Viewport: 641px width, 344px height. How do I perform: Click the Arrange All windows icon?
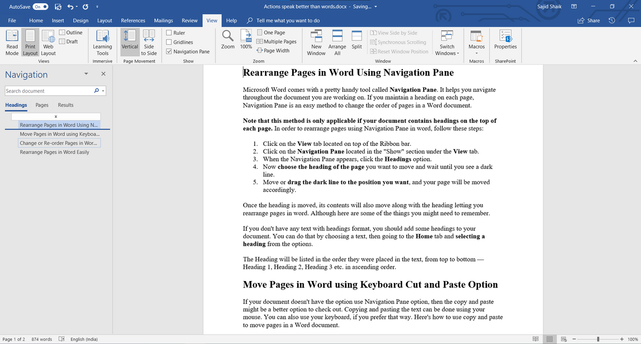click(337, 42)
